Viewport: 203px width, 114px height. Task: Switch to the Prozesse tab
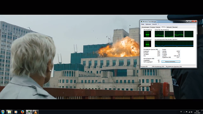click(153, 27)
